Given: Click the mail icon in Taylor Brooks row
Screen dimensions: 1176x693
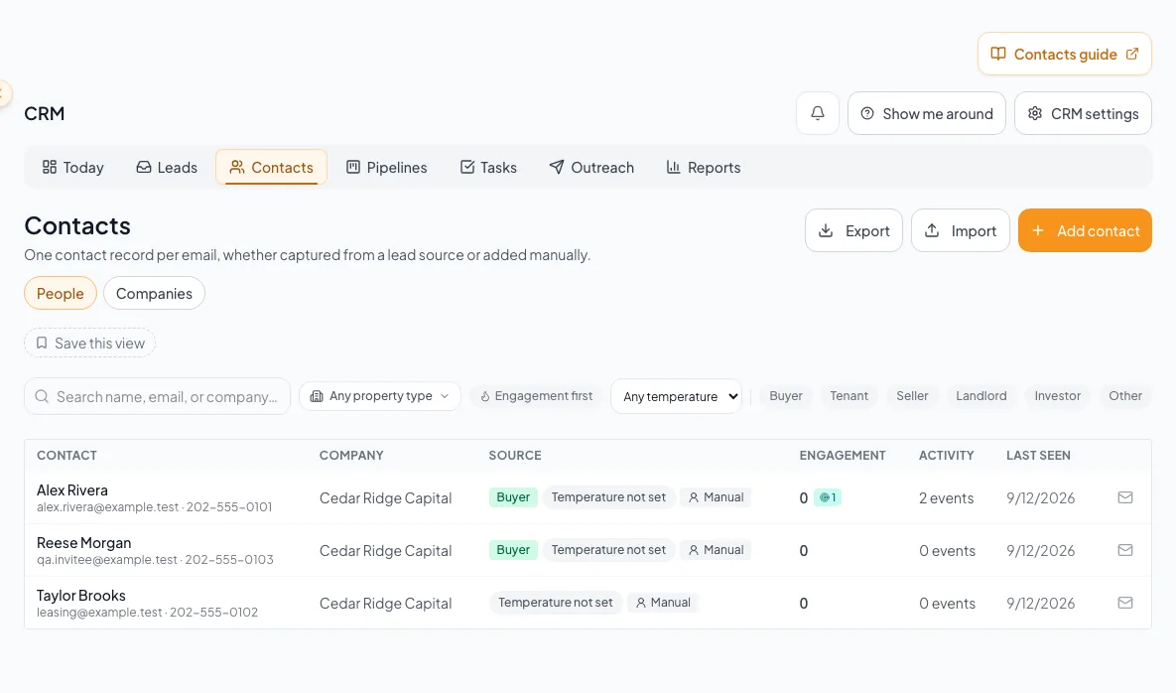Looking at the screenshot, I should (x=1125, y=603).
